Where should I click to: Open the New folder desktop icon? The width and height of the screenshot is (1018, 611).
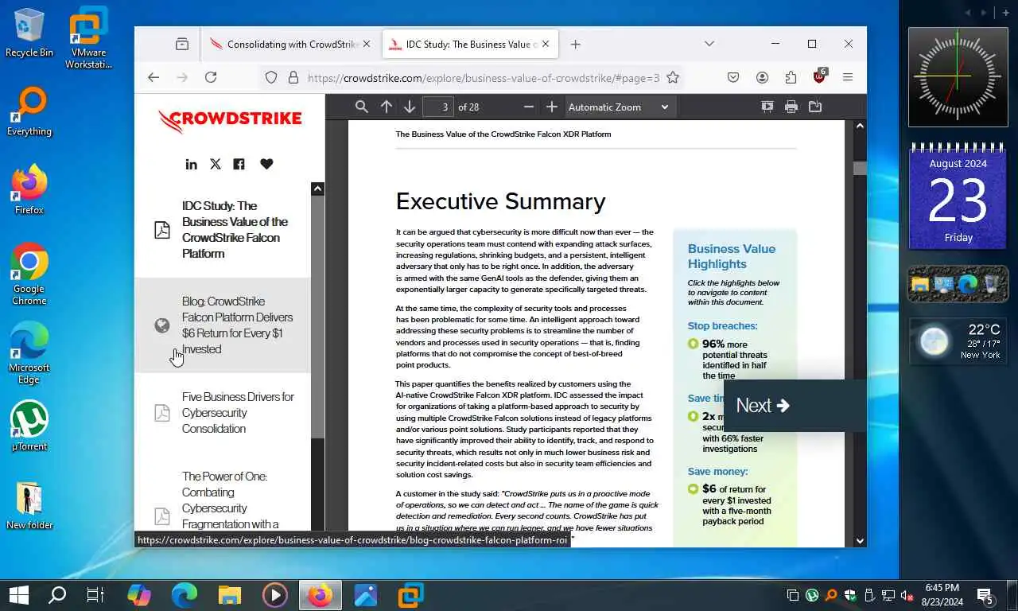(29, 505)
